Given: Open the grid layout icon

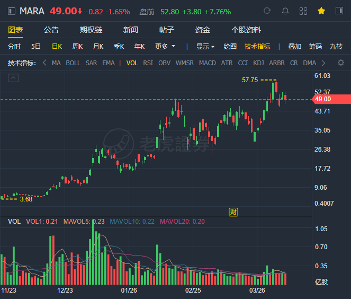Looking at the screenshot, I should point(303,11).
